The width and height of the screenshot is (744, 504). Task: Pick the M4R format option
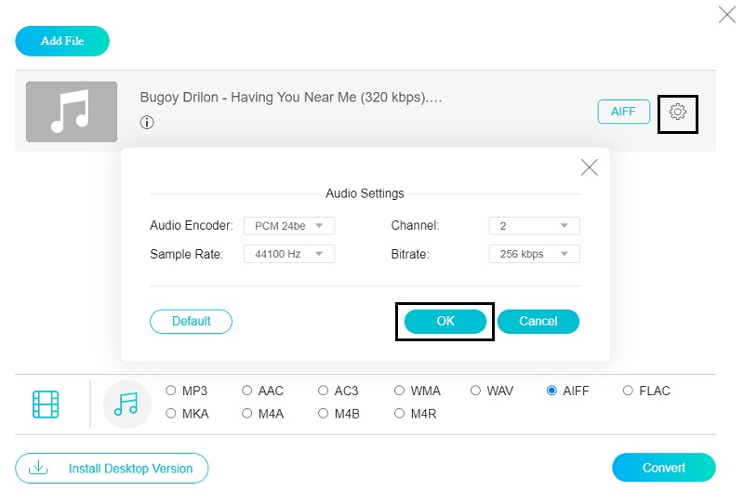coord(399,413)
